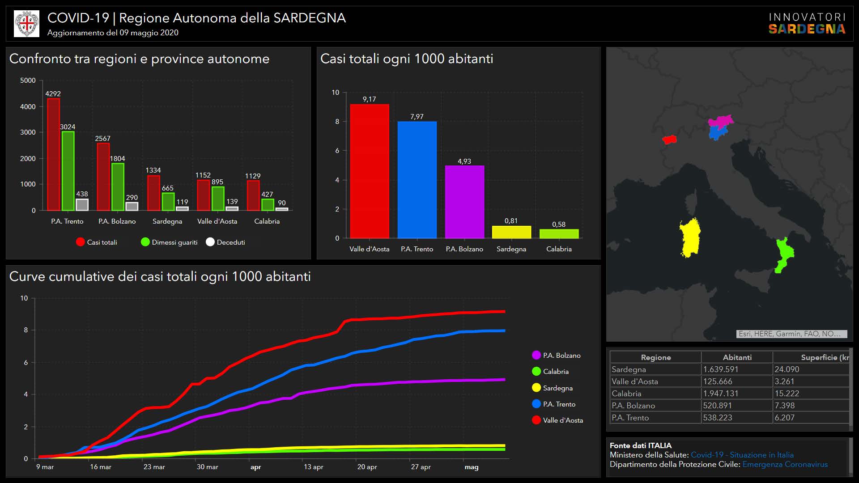The image size is (859, 483).
Task: Expand Esri map attribution text
Action: coord(791,334)
